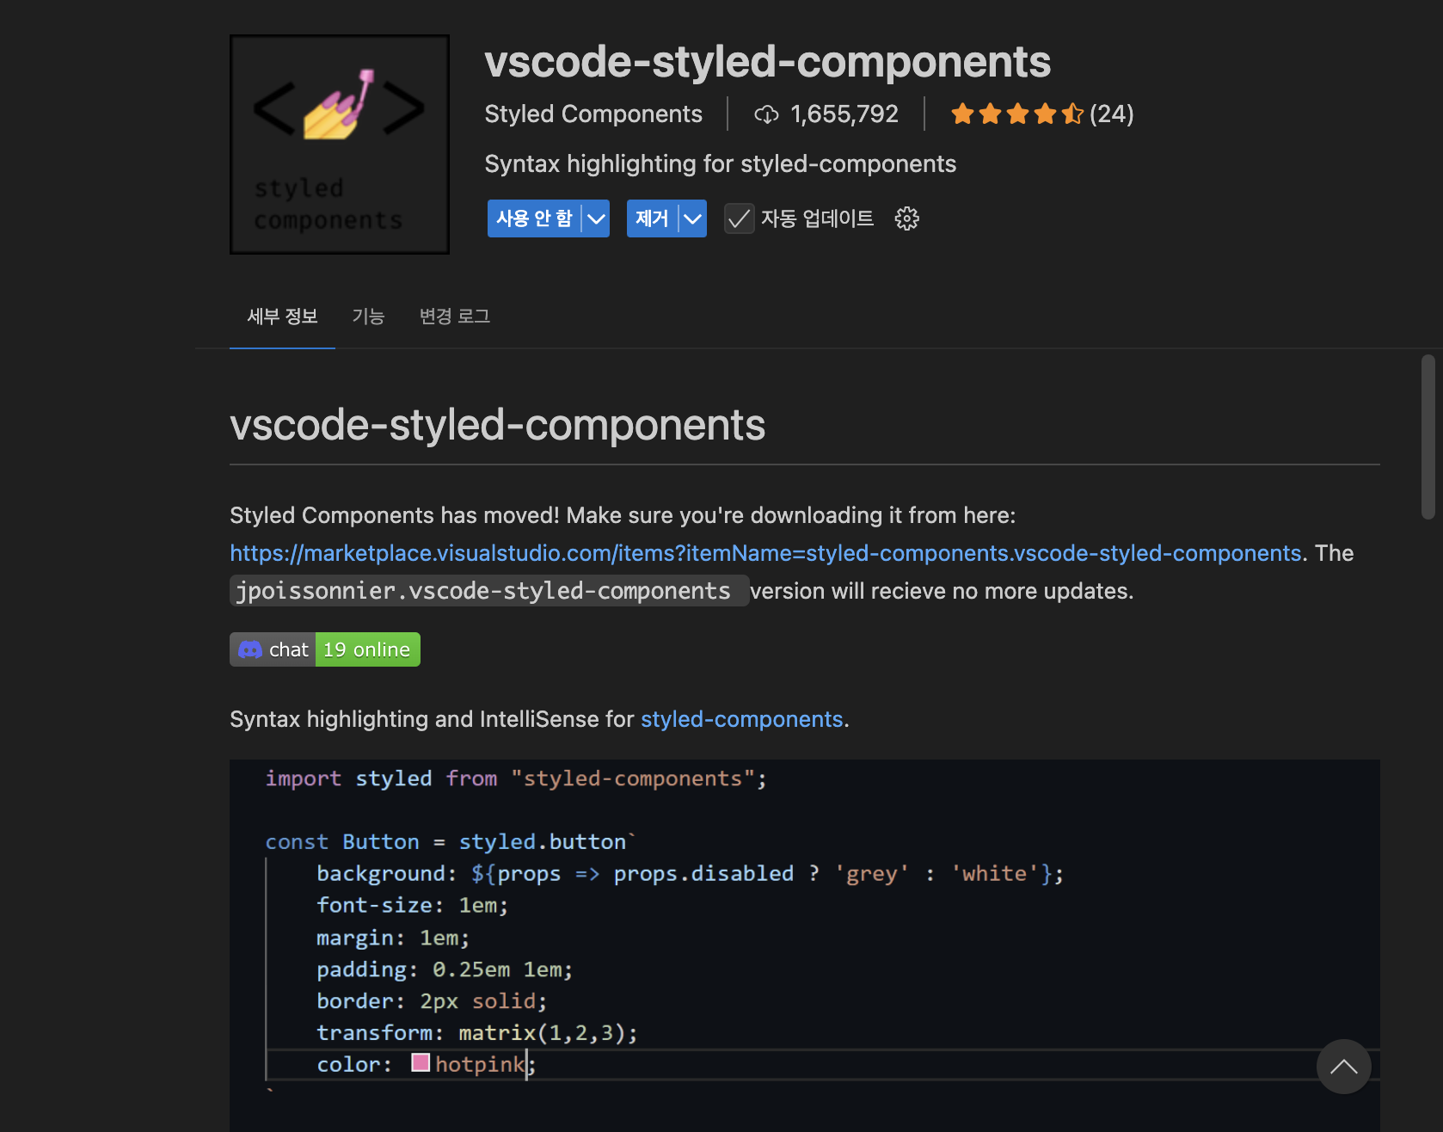Click the star rating
This screenshot has height=1132, width=1443.
1016,114
